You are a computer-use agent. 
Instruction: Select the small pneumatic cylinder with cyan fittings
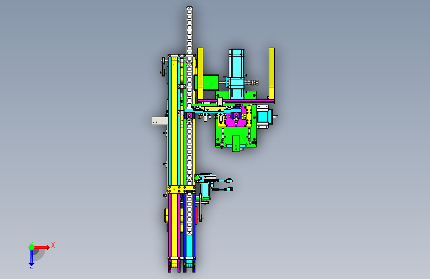point(211,179)
